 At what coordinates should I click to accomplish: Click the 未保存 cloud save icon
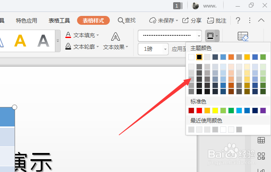click(x=153, y=20)
